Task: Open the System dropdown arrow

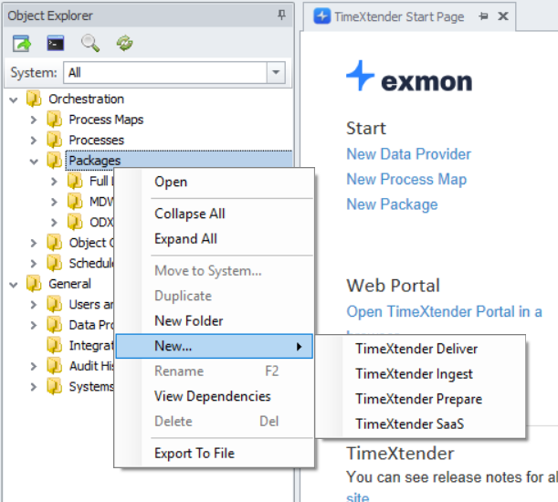Action: click(x=276, y=73)
